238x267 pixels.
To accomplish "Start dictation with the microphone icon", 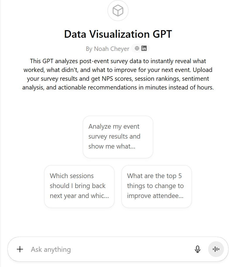I will [198, 249].
